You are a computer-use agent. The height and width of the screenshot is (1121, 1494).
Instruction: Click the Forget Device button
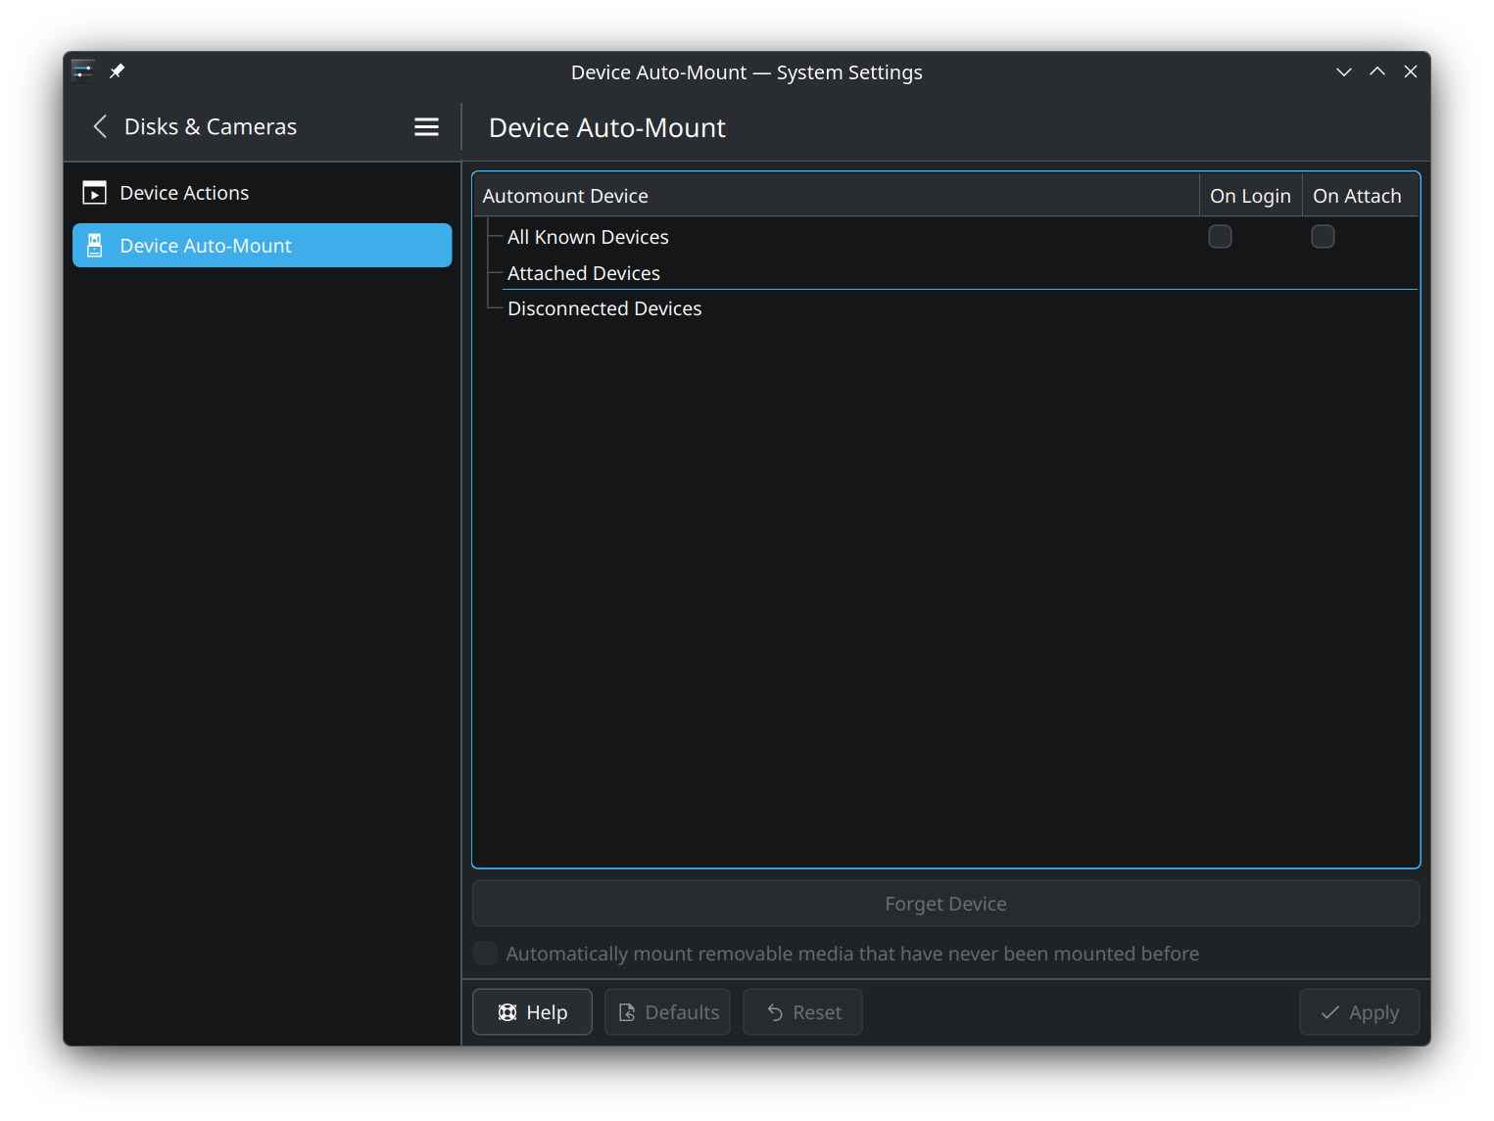point(945,904)
